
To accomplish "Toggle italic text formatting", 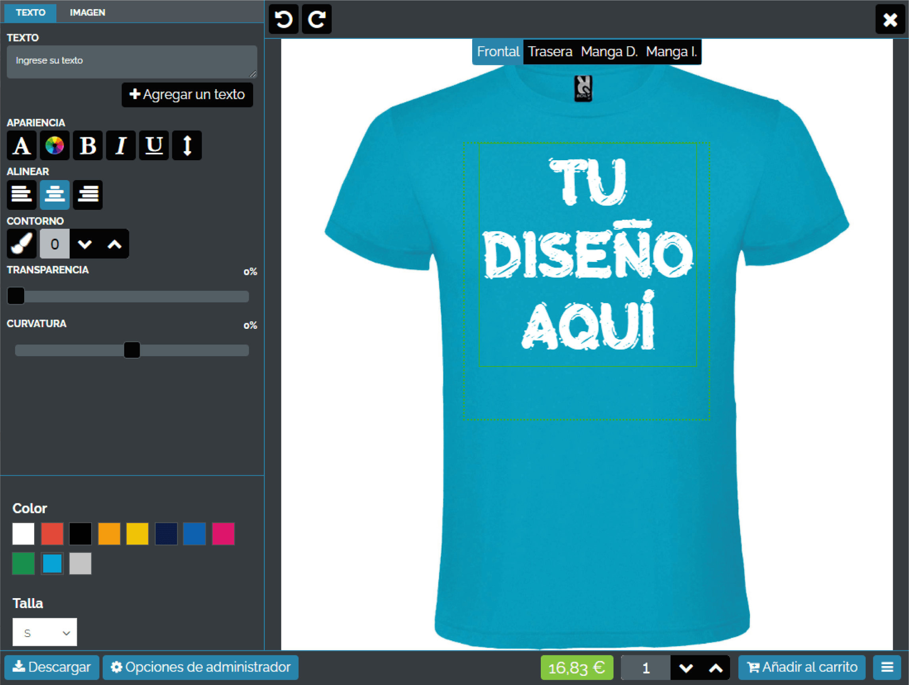I will click(x=121, y=146).
